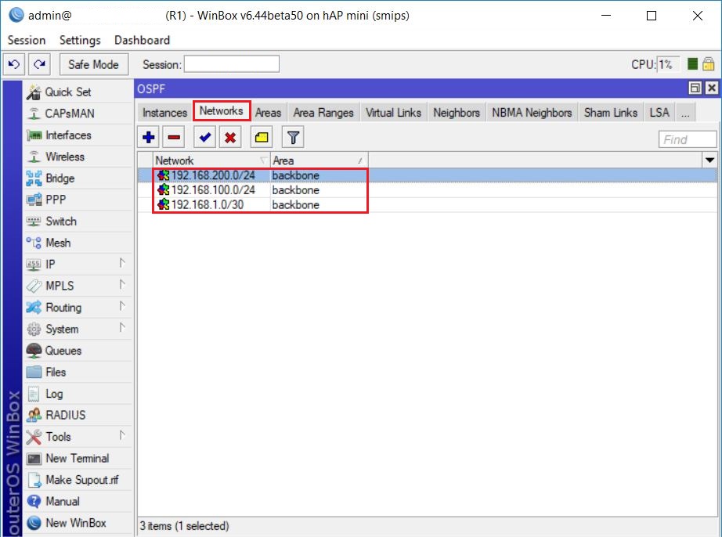Expand the MPLS submenu arrow
Viewport: 722px width, 537px height.
pyautogui.click(x=122, y=284)
